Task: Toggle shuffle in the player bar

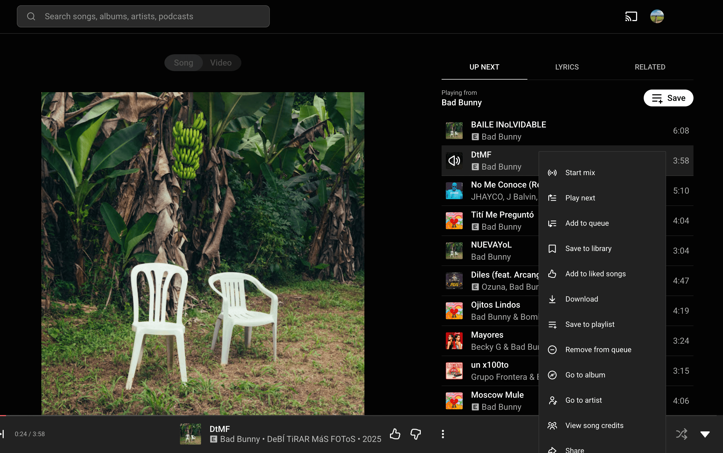Action: (681, 434)
